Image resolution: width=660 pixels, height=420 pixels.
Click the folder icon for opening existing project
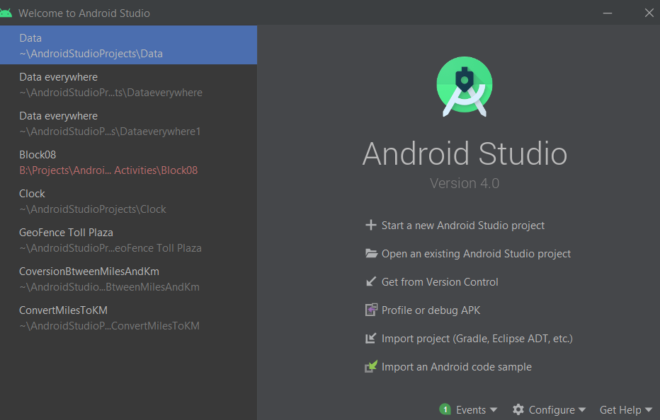[x=371, y=253]
